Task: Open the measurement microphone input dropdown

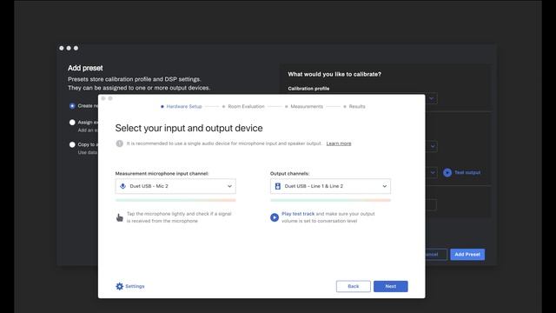Action: pos(175,186)
